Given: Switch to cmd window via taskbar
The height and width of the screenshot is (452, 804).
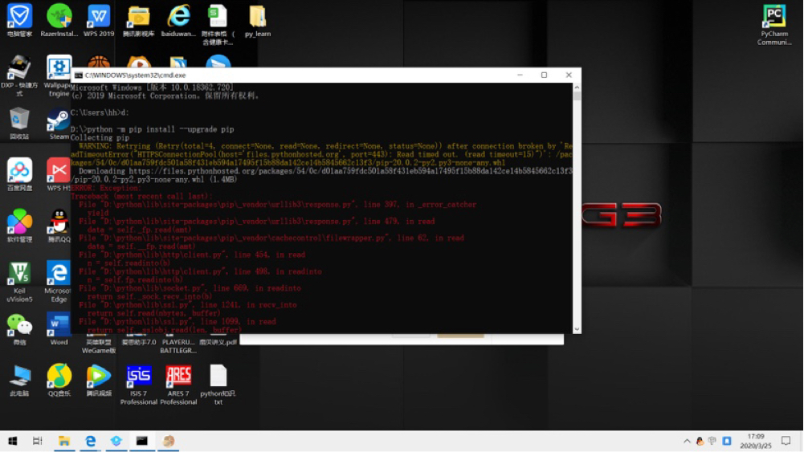Looking at the screenshot, I should tap(142, 441).
